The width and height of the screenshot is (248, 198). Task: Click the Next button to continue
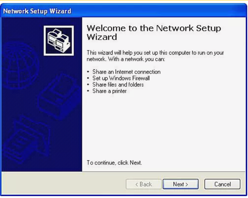click(180, 184)
